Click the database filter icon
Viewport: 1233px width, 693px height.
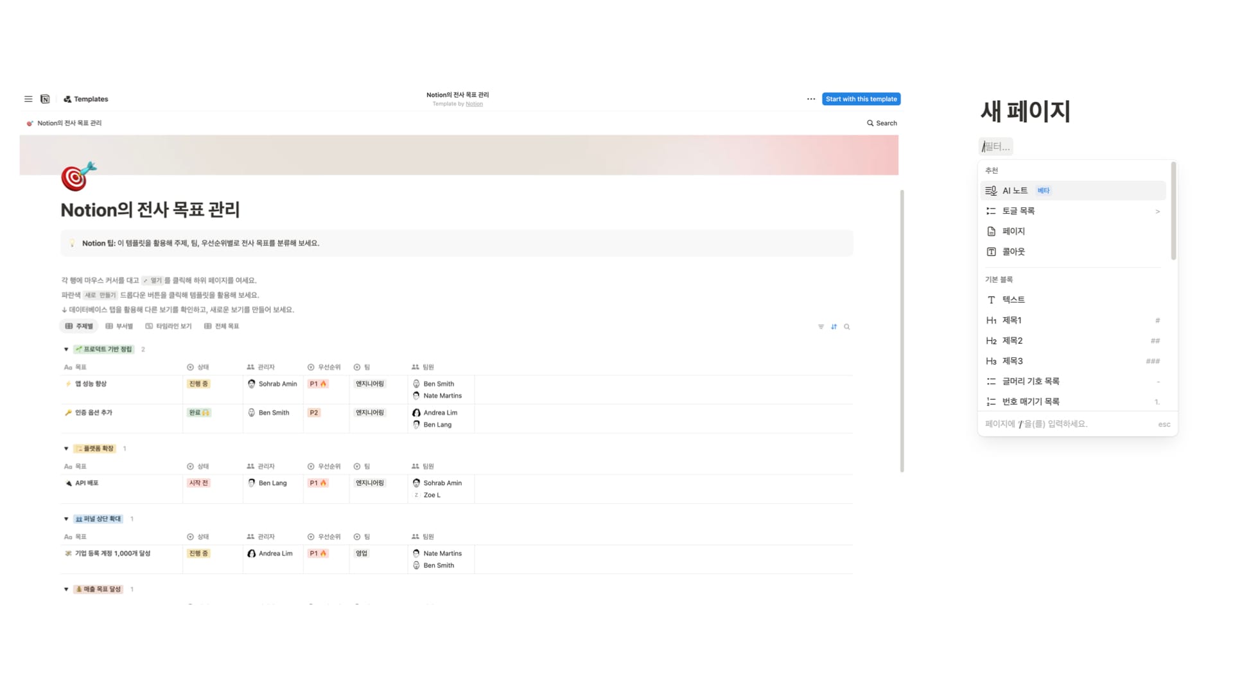tap(821, 327)
